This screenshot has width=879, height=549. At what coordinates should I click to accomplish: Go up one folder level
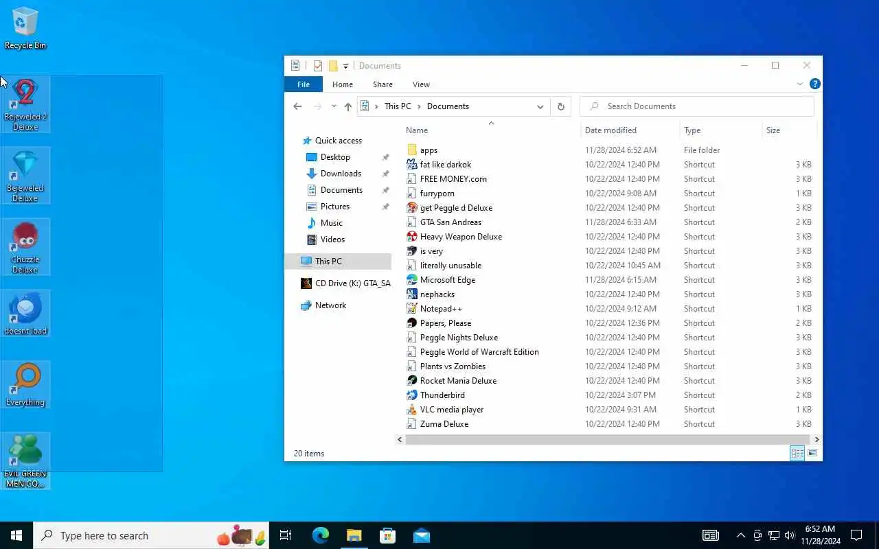[x=348, y=106]
